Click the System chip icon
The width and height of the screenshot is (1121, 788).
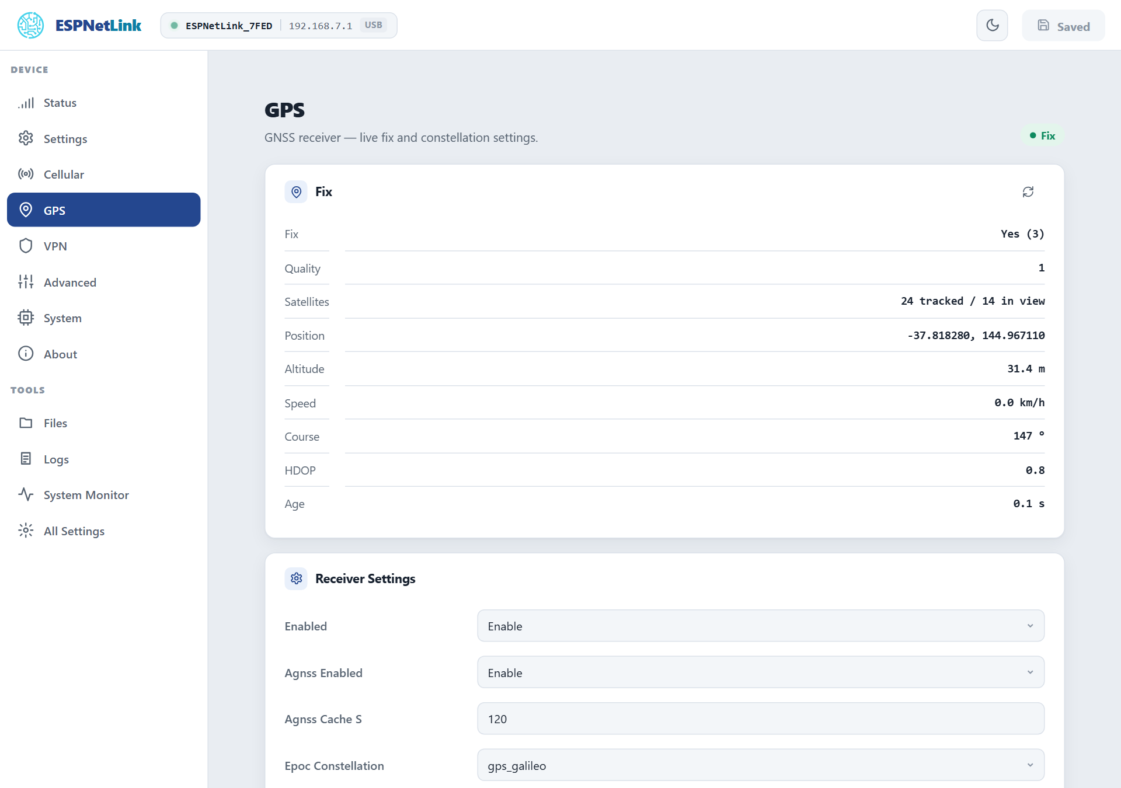[26, 318]
